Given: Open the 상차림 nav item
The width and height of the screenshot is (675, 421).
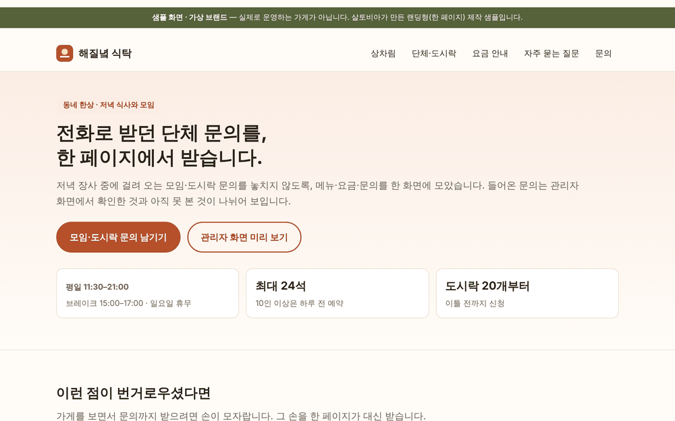Looking at the screenshot, I should pos(383,53).
